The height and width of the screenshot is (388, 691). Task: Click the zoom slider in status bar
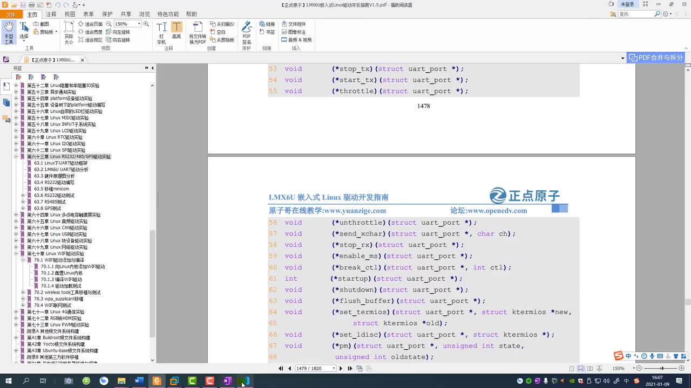click(x=660, y=369)
